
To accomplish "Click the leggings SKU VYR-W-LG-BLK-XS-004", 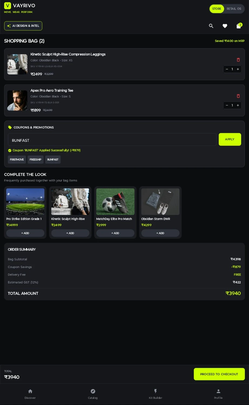I will (x=46, y=66).
